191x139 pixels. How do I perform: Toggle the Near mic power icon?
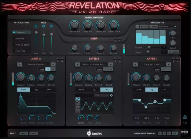[36, 26]
